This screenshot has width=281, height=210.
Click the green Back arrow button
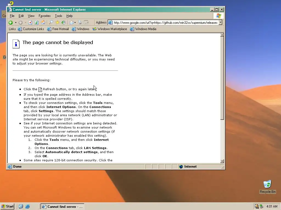[11, 22]
